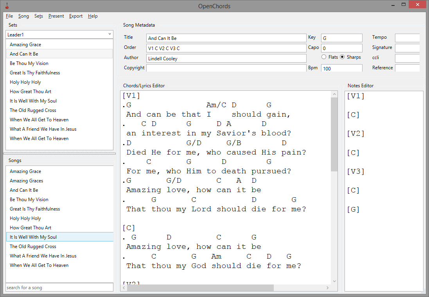Screen dimensions: 429x297
Task: Open the Sets menu
Action: click(x=38, y=16)
